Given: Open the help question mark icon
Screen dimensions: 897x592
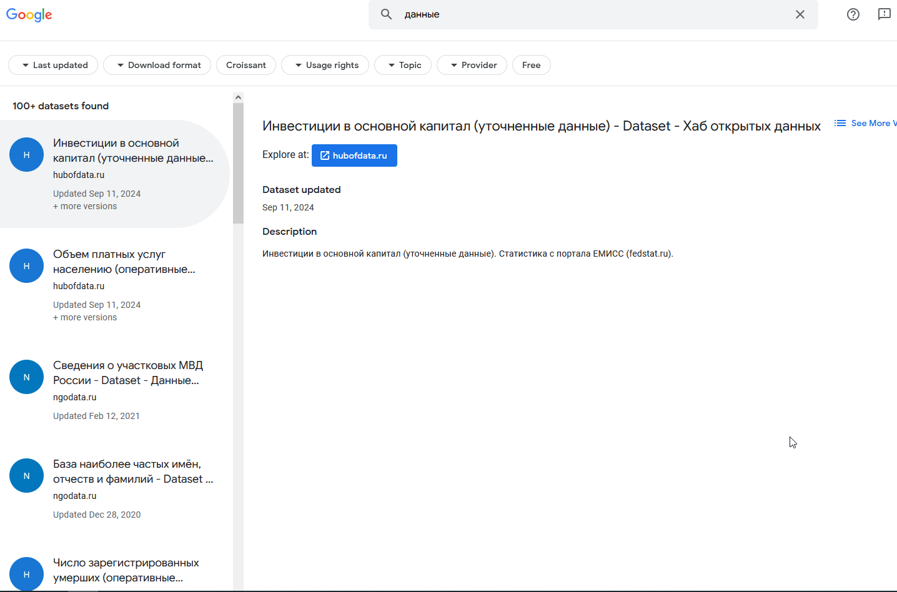Looking at the screenshot, I should click(853, 14).
